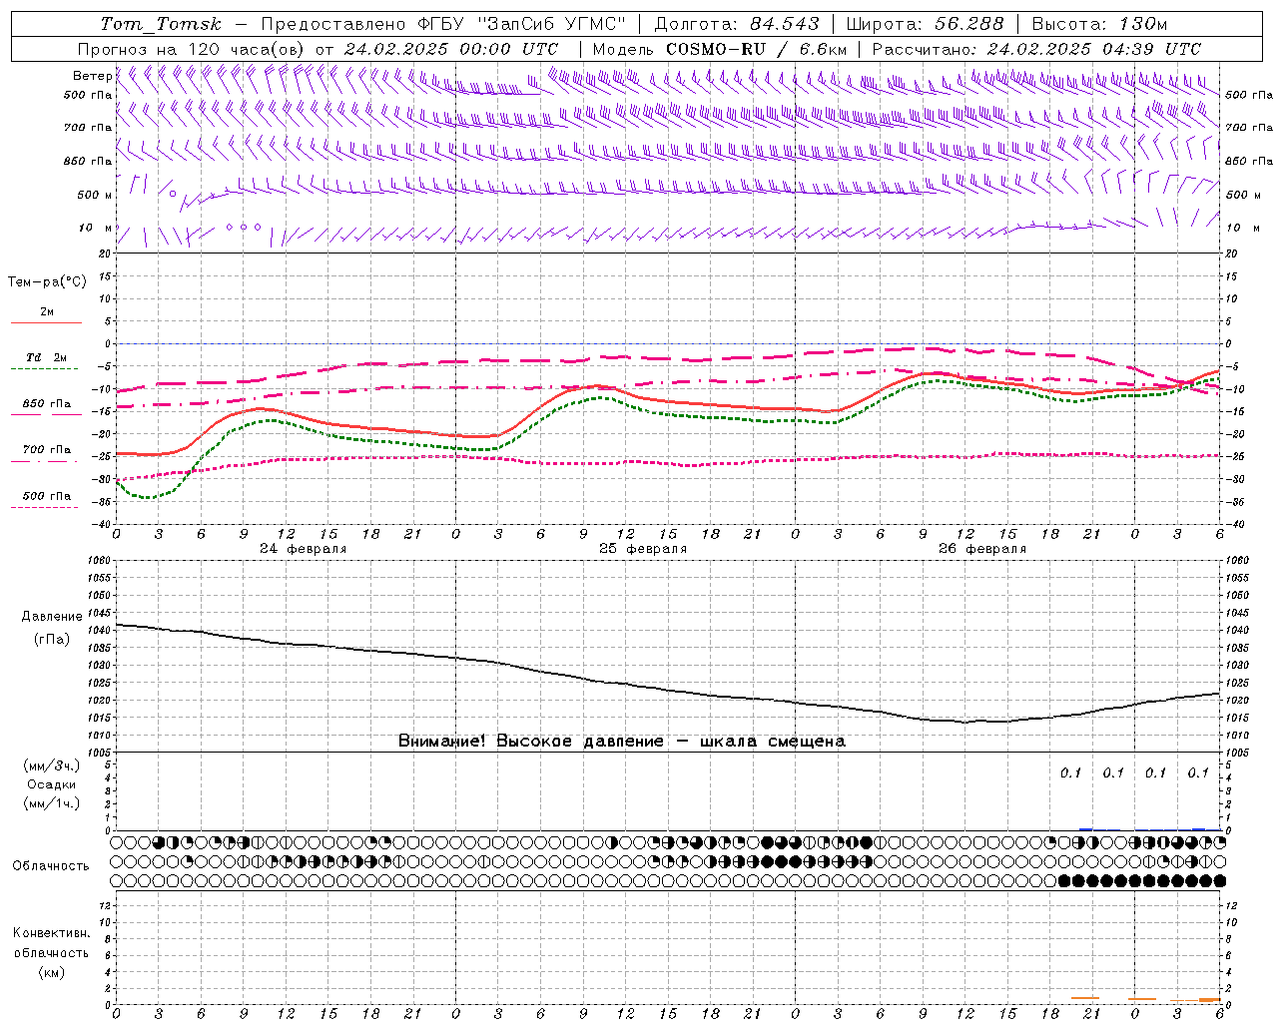Click the 'Td 2м' dew point legend entry
Viewport: 1278px width, 1022px height.
47,357
